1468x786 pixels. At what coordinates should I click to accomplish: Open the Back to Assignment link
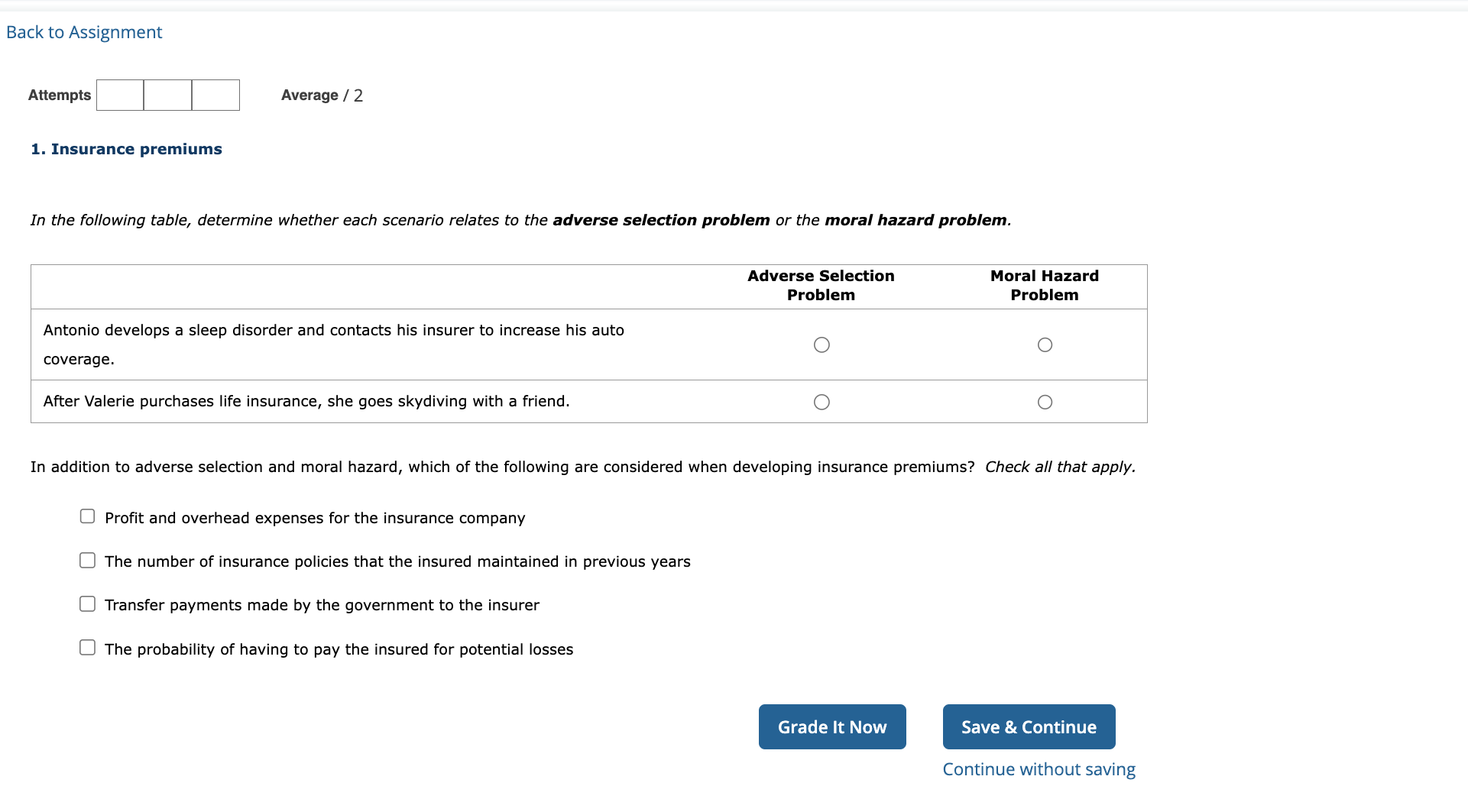pyautogui.click(x=83, y=32)
